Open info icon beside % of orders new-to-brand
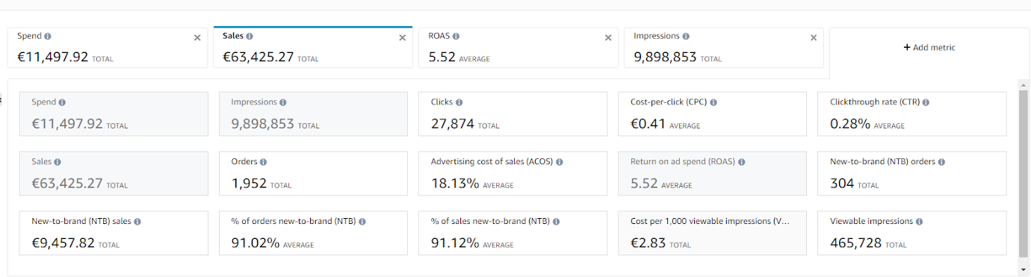This screenshot has height=277, width=1031. pos(362,221)
